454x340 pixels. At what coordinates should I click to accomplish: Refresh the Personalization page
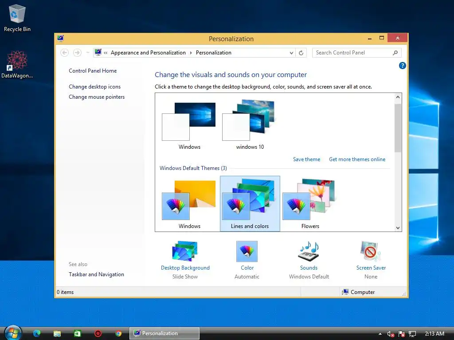(x=301, y=53)
